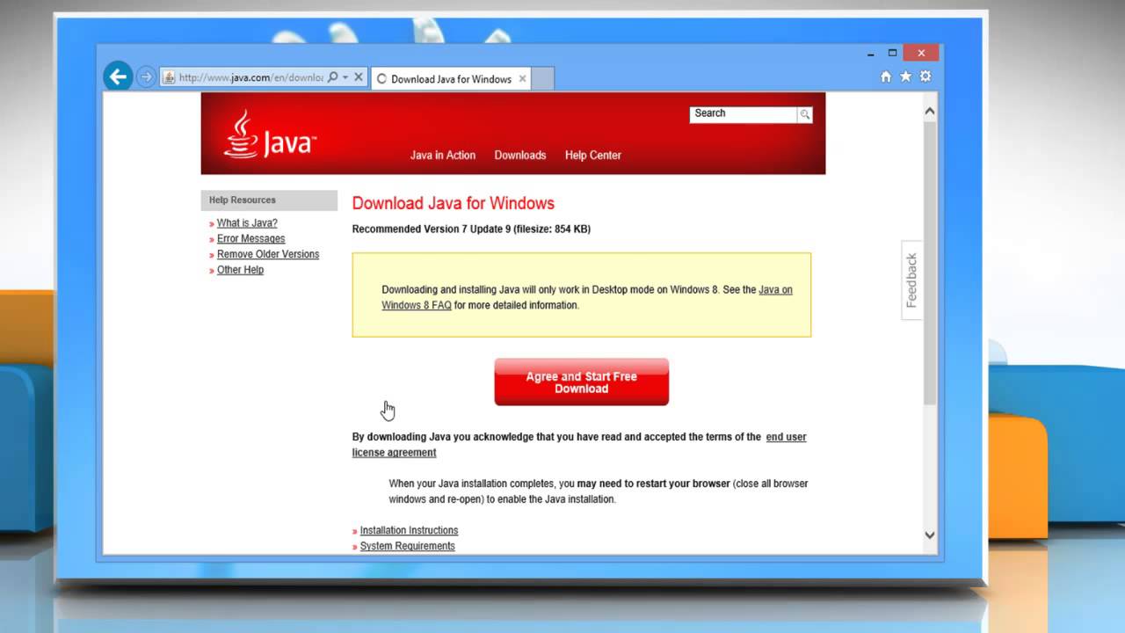Screen dimensions: 1125x633
Task: Open the Help Center menu item
Action: tap(593, 155)
